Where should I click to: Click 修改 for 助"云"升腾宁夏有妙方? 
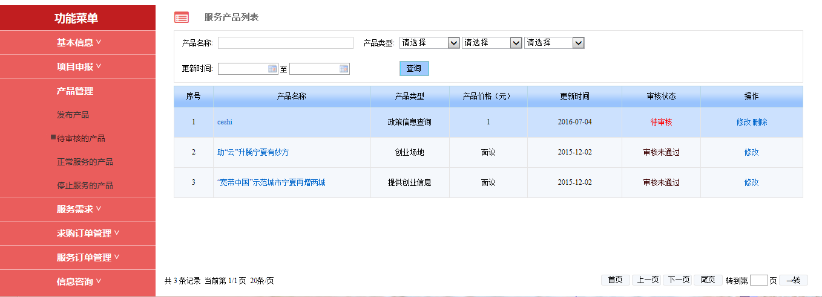(x=751, y=152)
